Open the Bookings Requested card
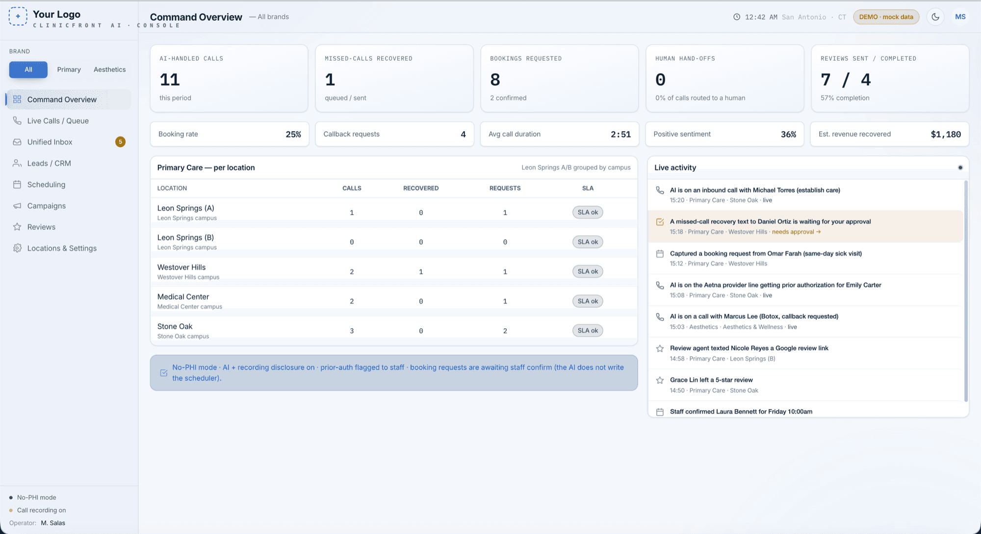 (560, 78)
